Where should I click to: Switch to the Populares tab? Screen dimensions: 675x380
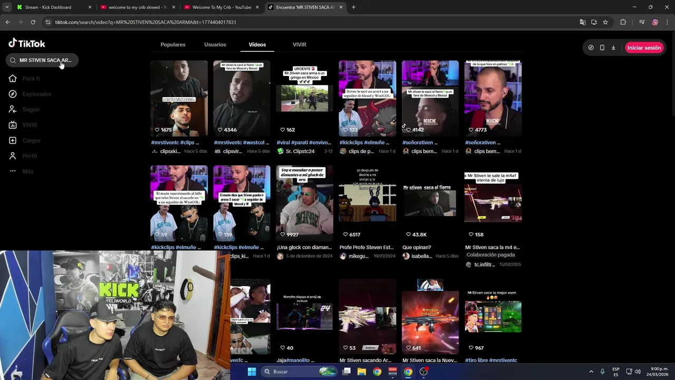pos(173,45)
